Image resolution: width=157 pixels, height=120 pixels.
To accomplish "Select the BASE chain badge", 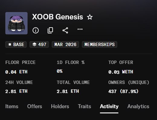I will [16, 45].
